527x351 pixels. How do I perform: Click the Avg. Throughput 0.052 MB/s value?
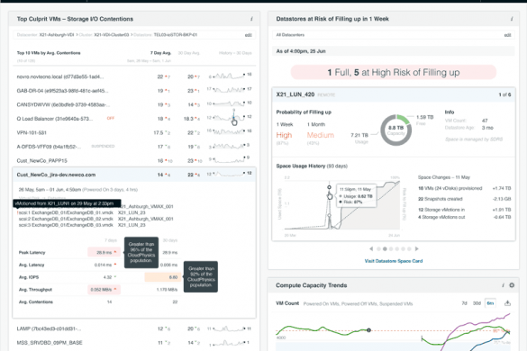point(104,290)
